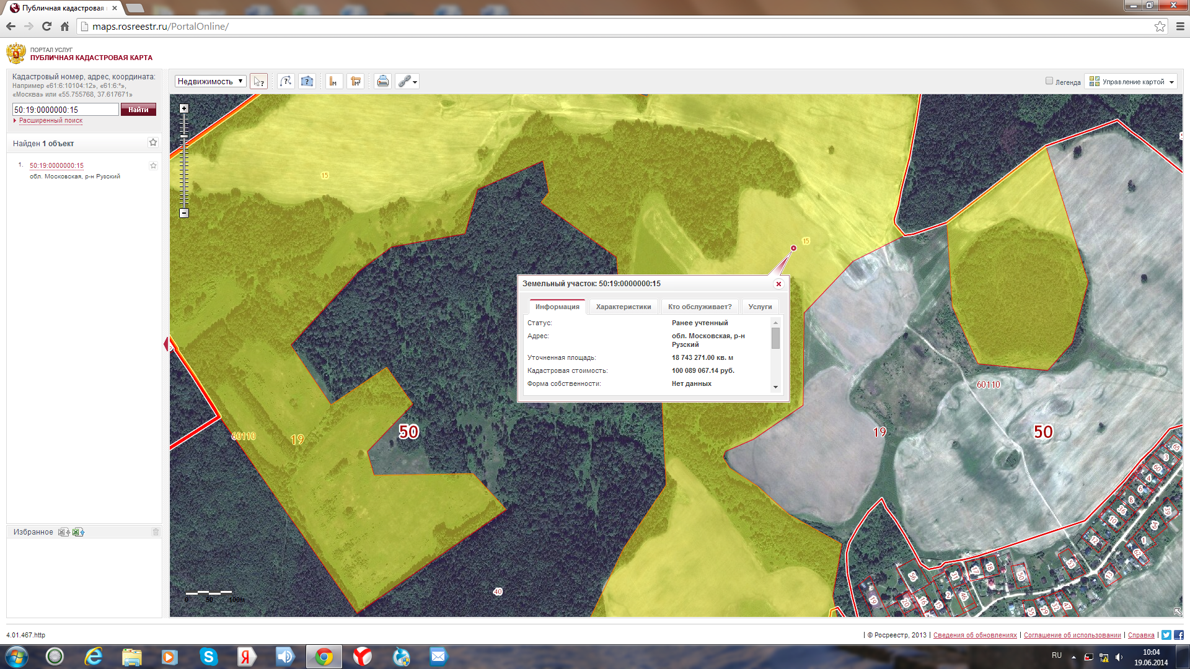This screenshot has height=669, width=1190.
Task: Open the print map tool
Action: click(x=383, y=81)
